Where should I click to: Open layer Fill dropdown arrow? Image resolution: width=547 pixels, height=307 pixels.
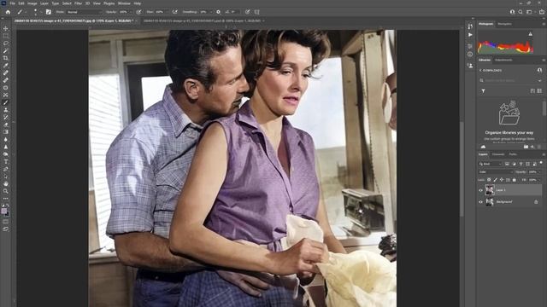[540, 180]
